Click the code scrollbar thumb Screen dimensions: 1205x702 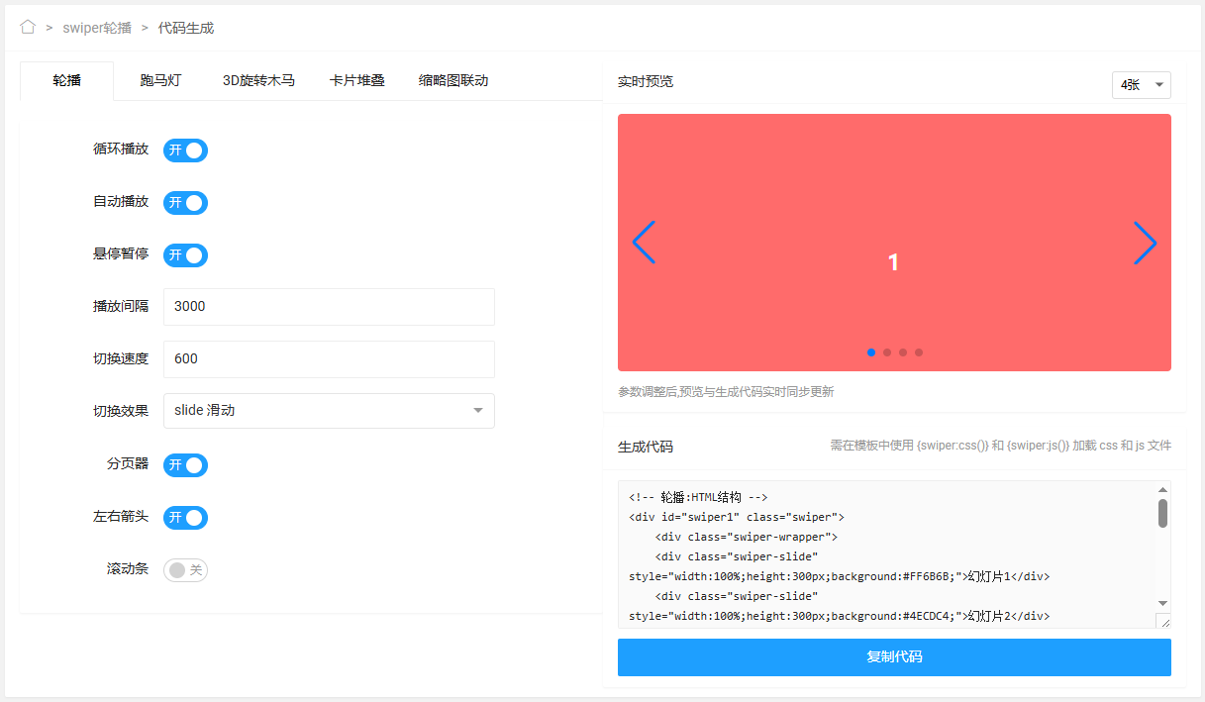point(1163,513)
